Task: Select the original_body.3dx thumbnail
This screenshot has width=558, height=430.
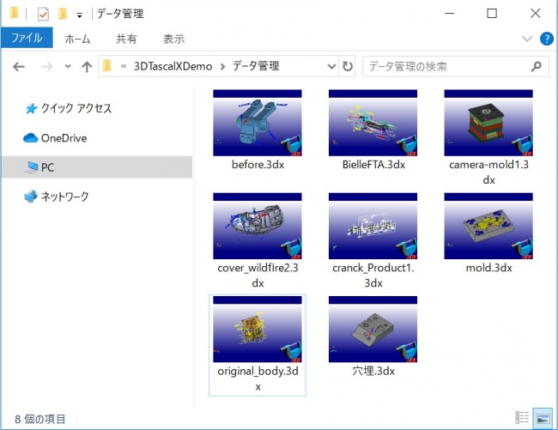Action: [258, 329]
